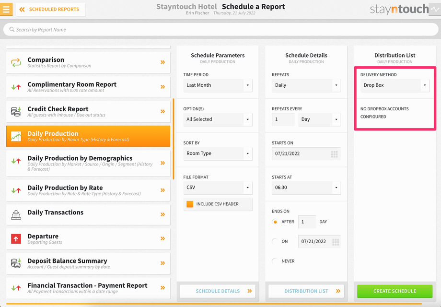Open Daily Production by Rate chevrons
This screenshot has height=307, width=441.
point(162,190)
